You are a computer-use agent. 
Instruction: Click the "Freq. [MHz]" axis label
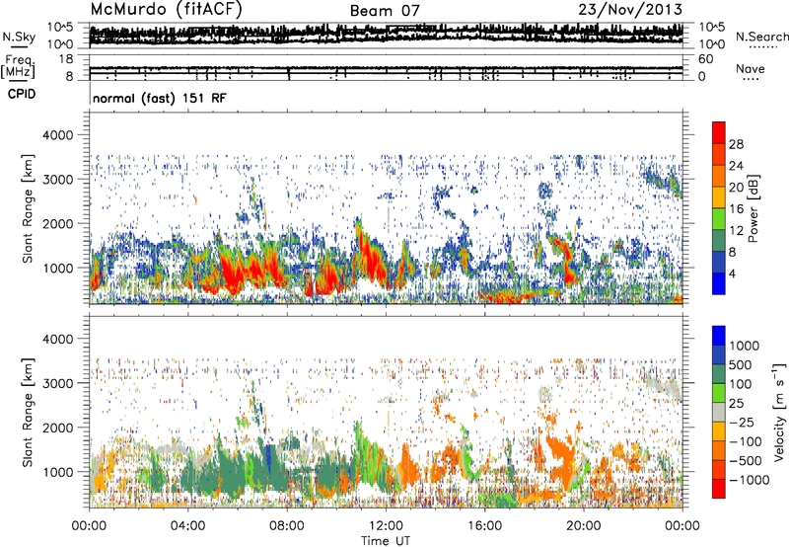click(19, 66)
